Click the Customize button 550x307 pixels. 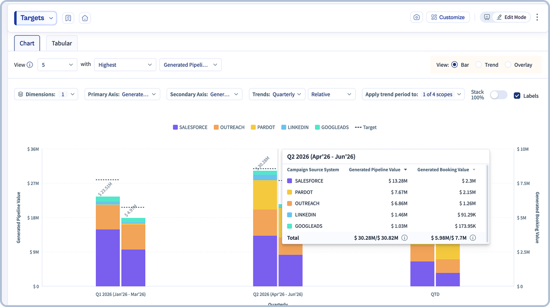(x=448, y=17)
